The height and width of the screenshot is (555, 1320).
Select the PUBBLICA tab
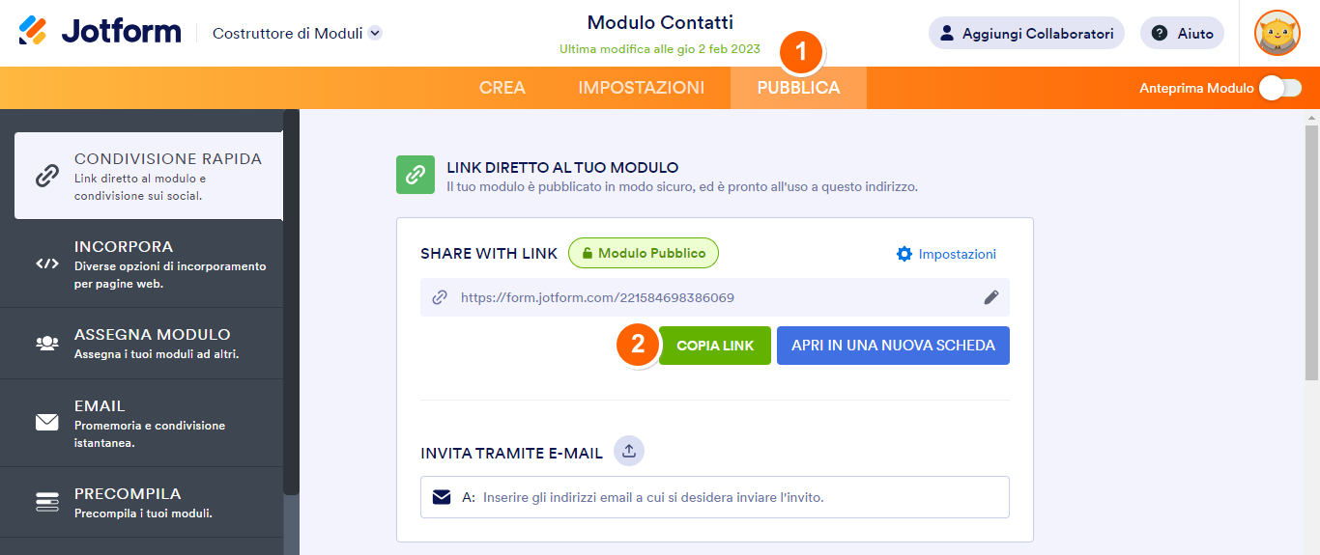click(x=798, y=88)
